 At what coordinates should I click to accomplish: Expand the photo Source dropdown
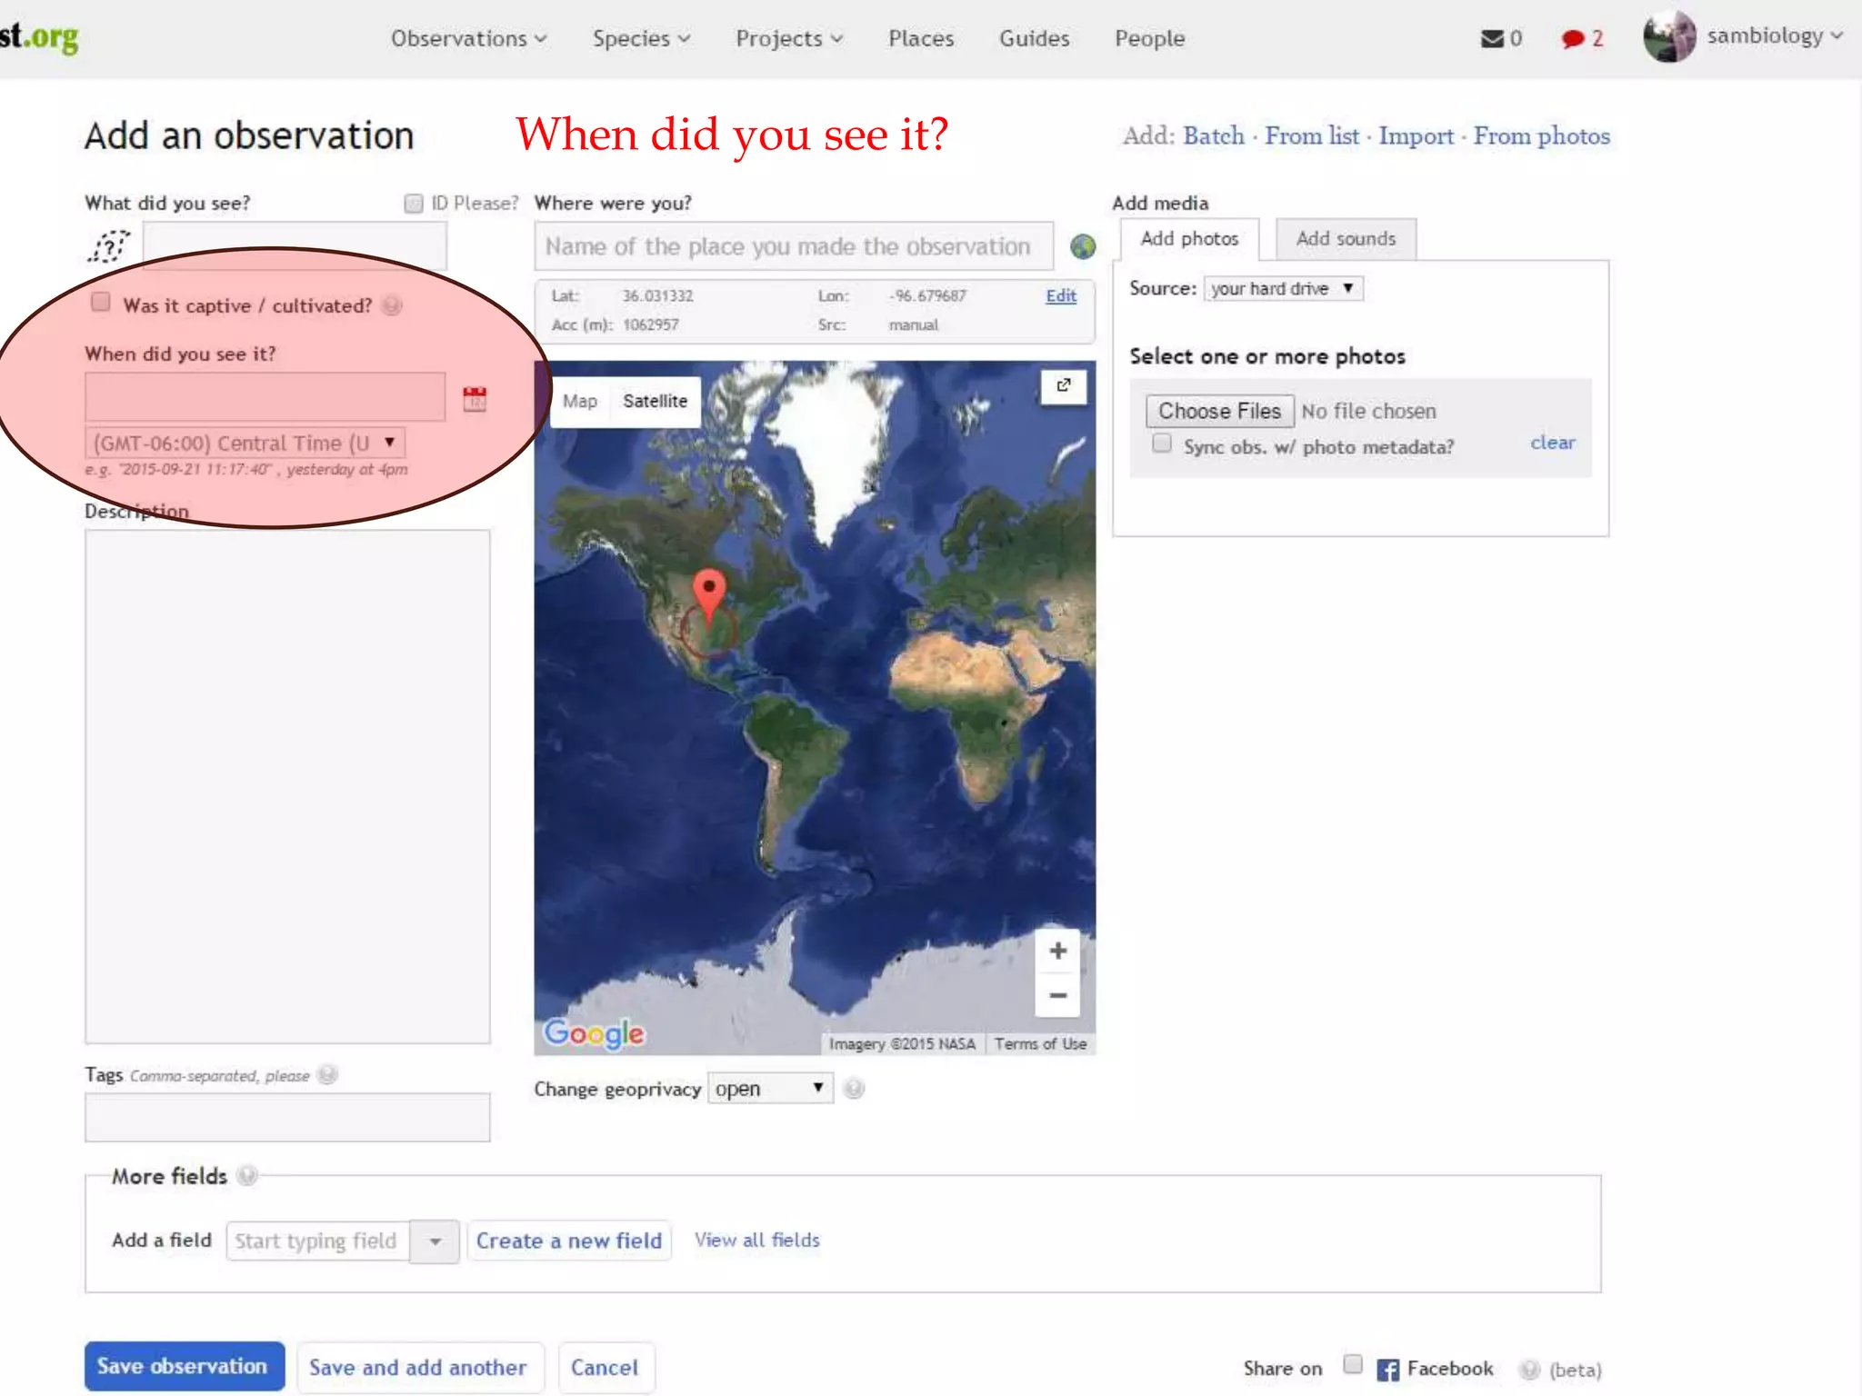tap(1282, 288)
